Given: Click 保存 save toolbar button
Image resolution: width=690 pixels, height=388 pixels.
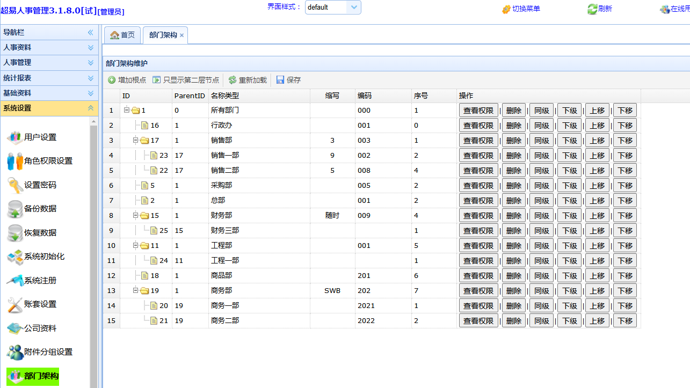Looking at the screenshot, I should pos(288,80).
